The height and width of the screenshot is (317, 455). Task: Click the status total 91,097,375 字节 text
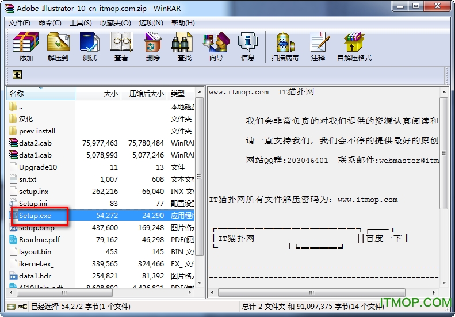point(313,306)
